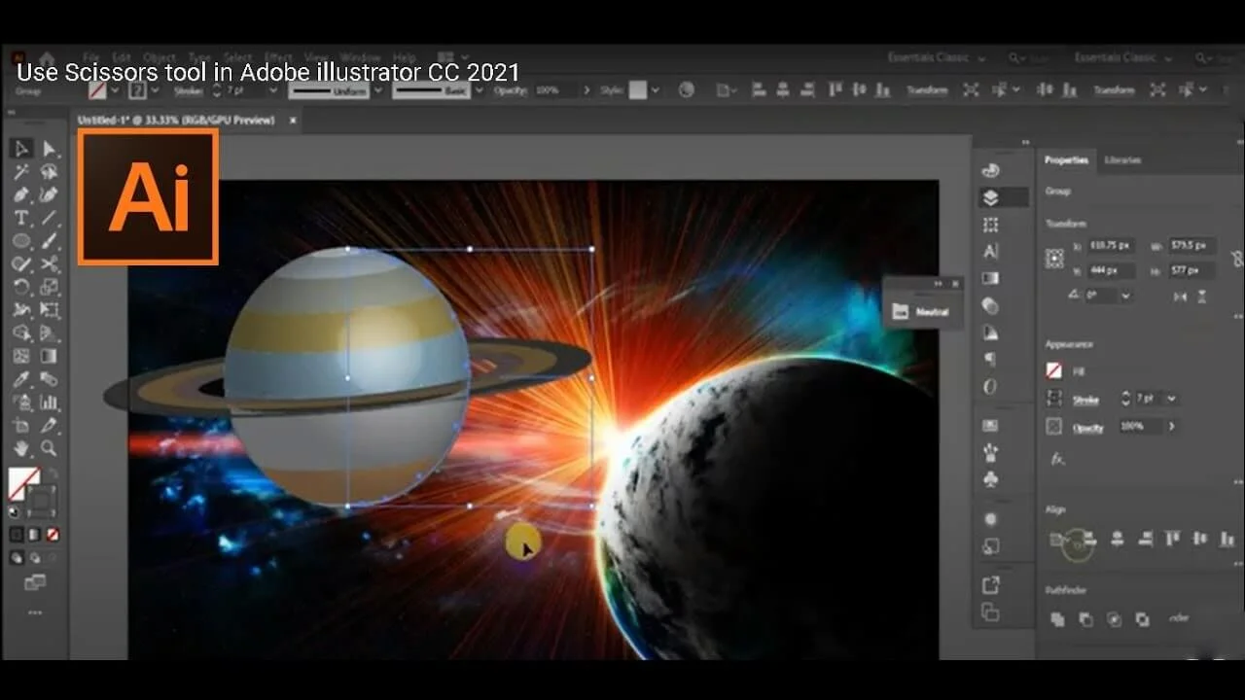This screenshot has width=1245, height=700.
Task: Open the Object menu
Action: (159, 57)
